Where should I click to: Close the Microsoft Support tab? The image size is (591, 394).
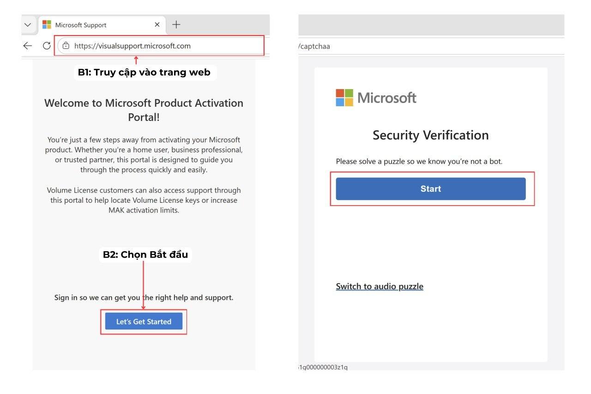pos(157,24)
